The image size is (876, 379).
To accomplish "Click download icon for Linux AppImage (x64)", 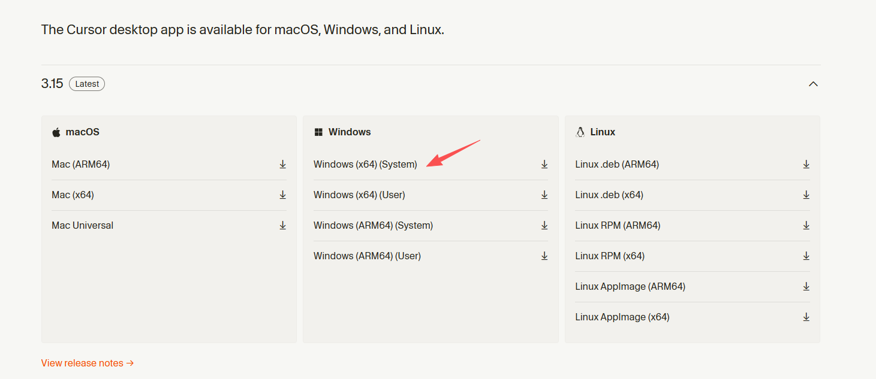I will pos(806,317).
